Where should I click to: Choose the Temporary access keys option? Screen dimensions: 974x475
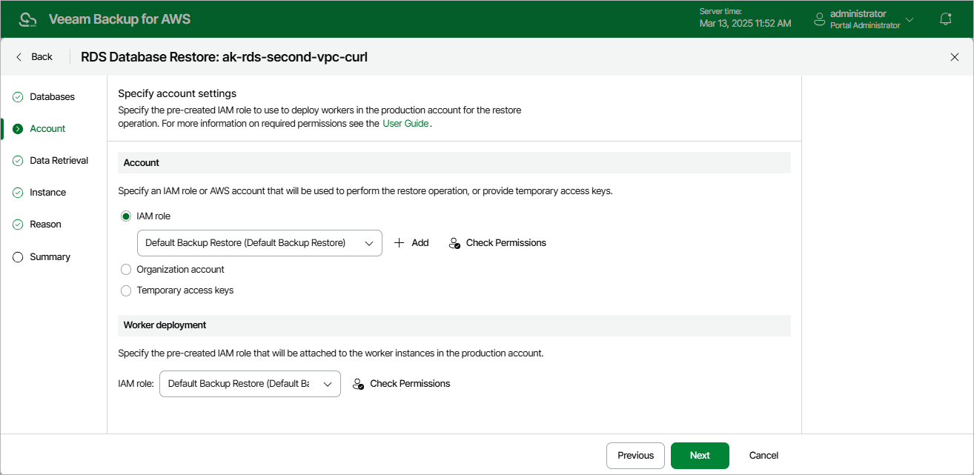click(x=126, y=290)
